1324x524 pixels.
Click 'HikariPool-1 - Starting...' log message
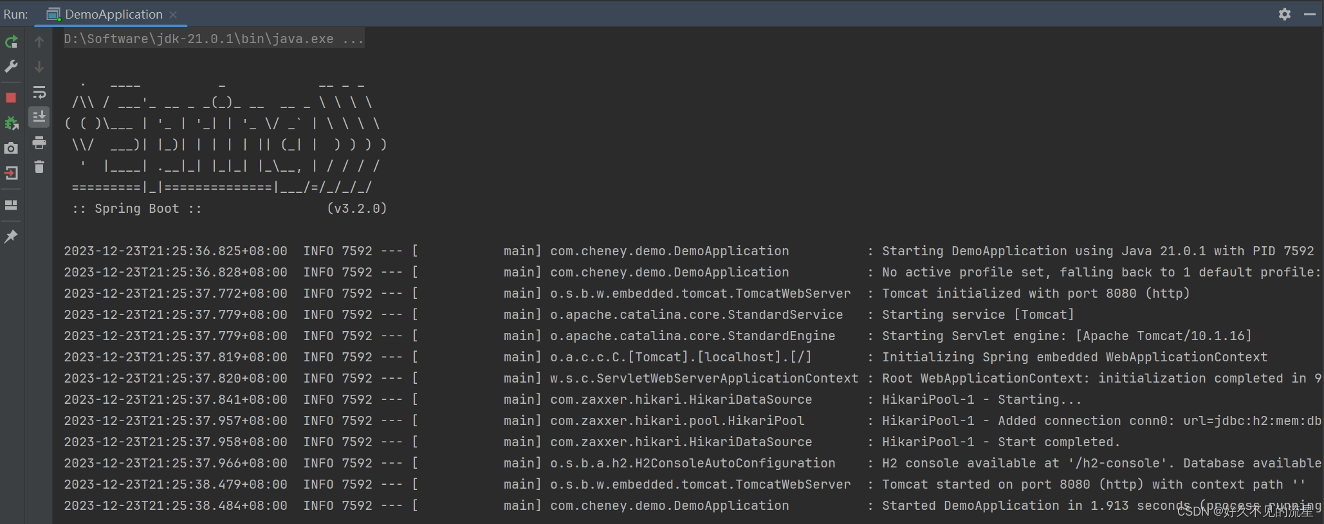[x=982, y=399]
